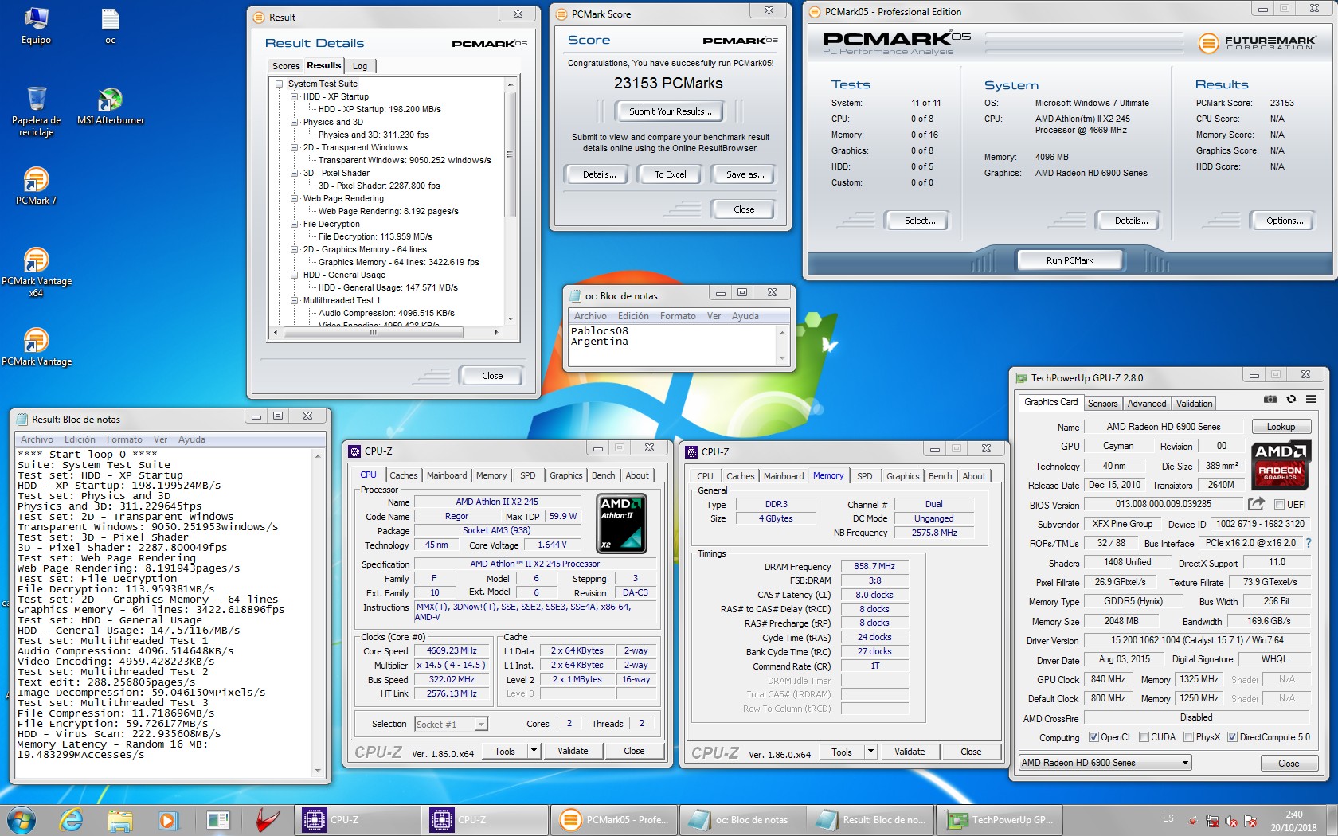1338x836 pixels.
Task: Click the AMD Radeon Graphics logo in GPU-Z
Action: pyautogui.click(x=1281, y=464)
